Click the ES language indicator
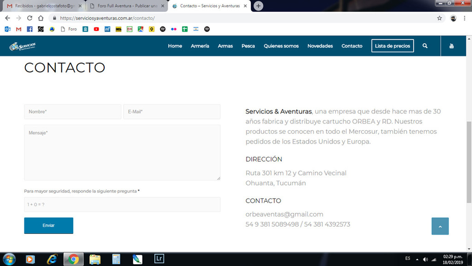The height and width of the screenshot is (266, 472). 407,259
